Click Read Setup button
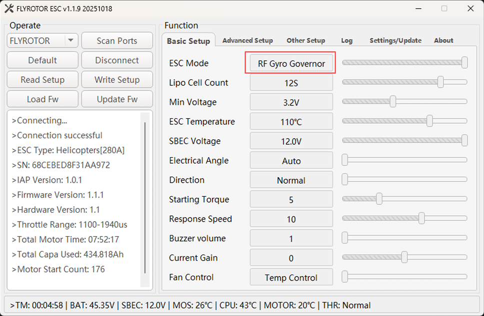This screenshot has height=316, width=484. 42,80
